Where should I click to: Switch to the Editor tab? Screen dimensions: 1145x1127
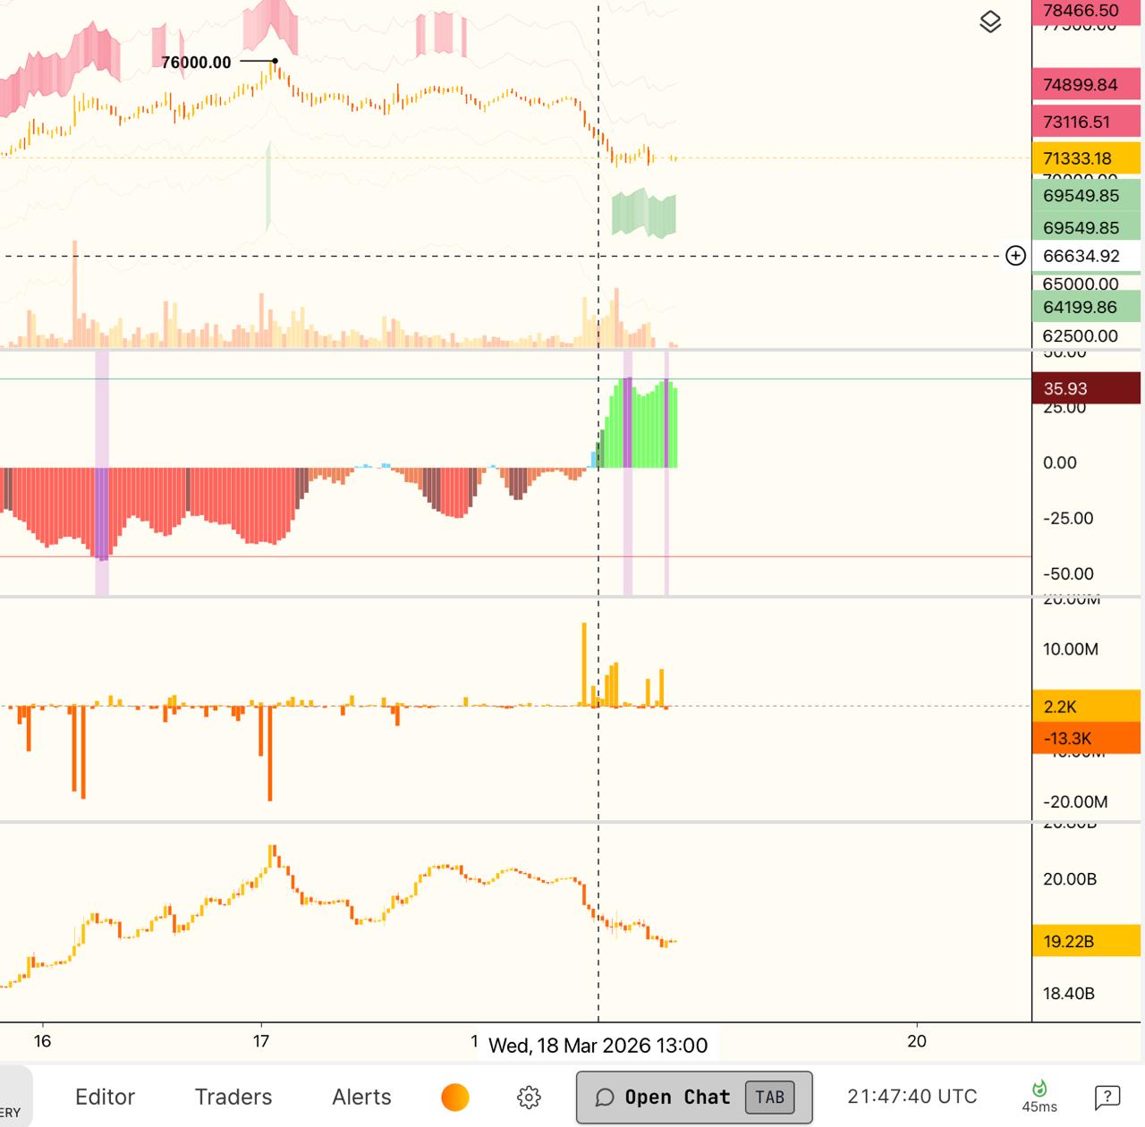pos(105,1097)
